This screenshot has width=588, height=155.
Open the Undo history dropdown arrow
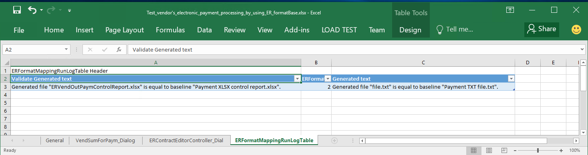click(41, 10)
